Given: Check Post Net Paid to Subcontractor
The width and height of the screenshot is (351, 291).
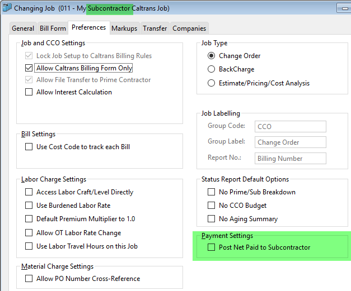Looking at the screenshot, I should tap(211, 247).
